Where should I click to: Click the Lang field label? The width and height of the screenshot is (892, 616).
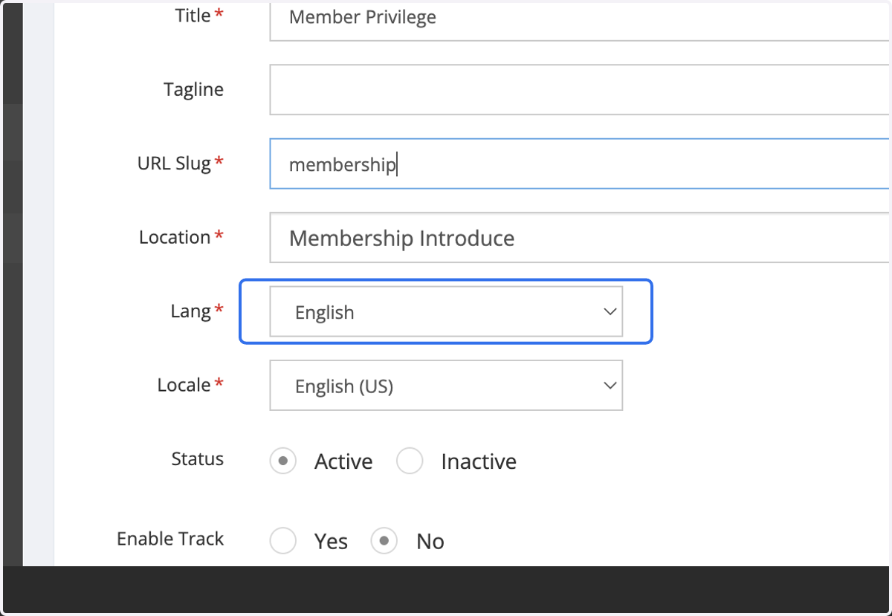[191, 311]
